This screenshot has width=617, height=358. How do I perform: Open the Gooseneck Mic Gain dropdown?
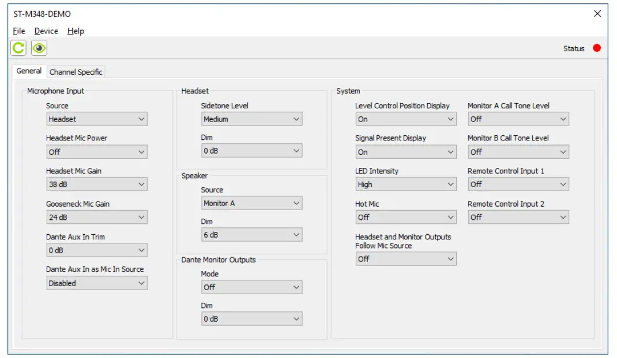96,218
